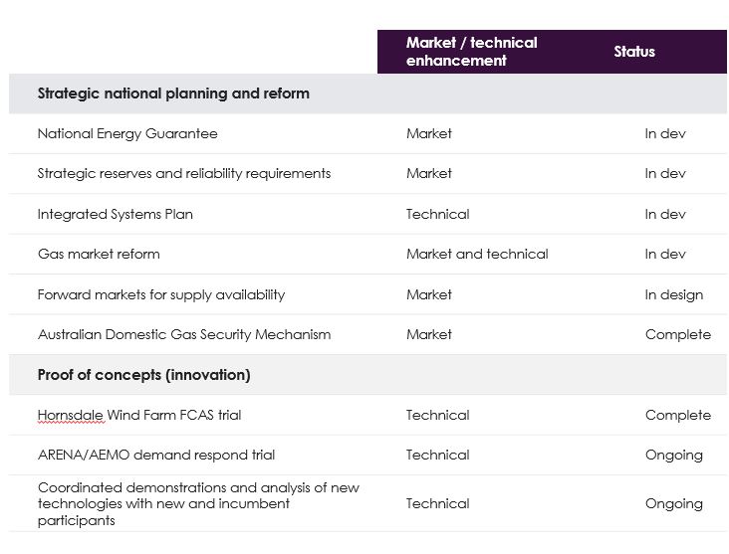Click 'Ongoing' status for ARENA/AEMO trial
The width and height of the screenshot is (729, 554).
[673, 455]
